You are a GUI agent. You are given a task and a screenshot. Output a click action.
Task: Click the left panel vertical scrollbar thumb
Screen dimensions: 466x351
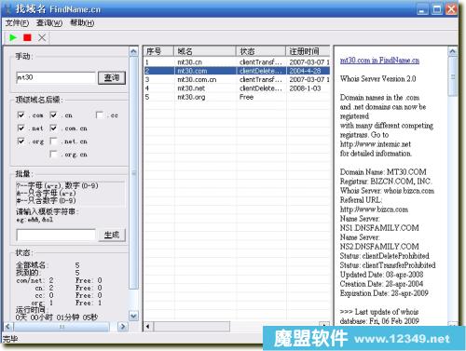click(133, 173)
